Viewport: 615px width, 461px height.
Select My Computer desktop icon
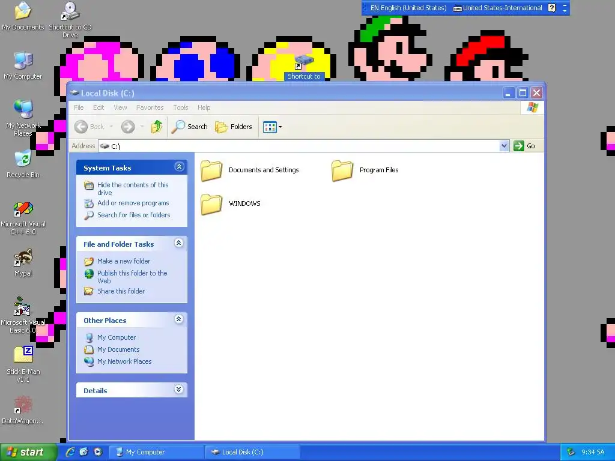pos(23,61)
